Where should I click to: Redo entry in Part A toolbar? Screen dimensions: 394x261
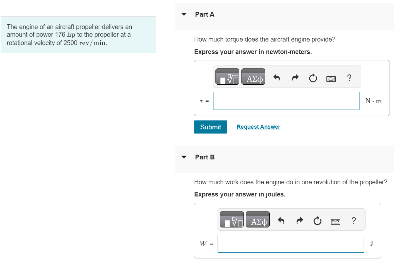[x=296, y=78]
